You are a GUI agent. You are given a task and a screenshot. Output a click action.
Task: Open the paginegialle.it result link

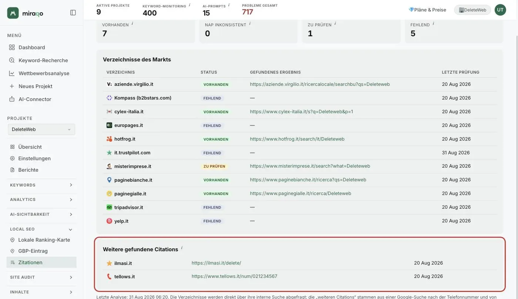pos(300,194)
